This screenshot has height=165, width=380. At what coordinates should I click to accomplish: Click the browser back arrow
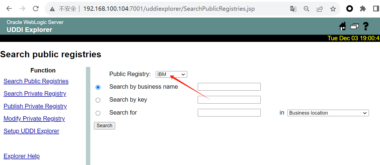(x=9, y=9)
